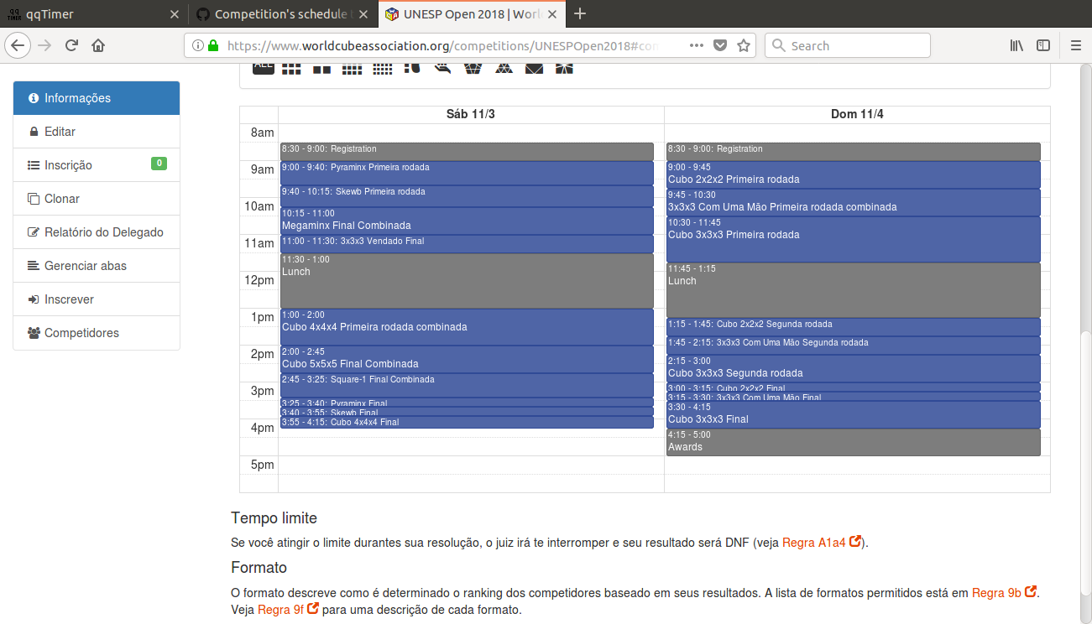Click the browser forward arrow
This screenshot has width=1092, height=624.
click(44, 45)
